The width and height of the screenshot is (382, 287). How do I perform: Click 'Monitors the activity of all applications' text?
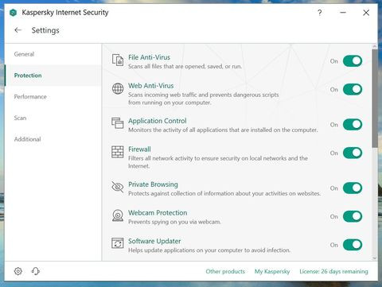223,130
